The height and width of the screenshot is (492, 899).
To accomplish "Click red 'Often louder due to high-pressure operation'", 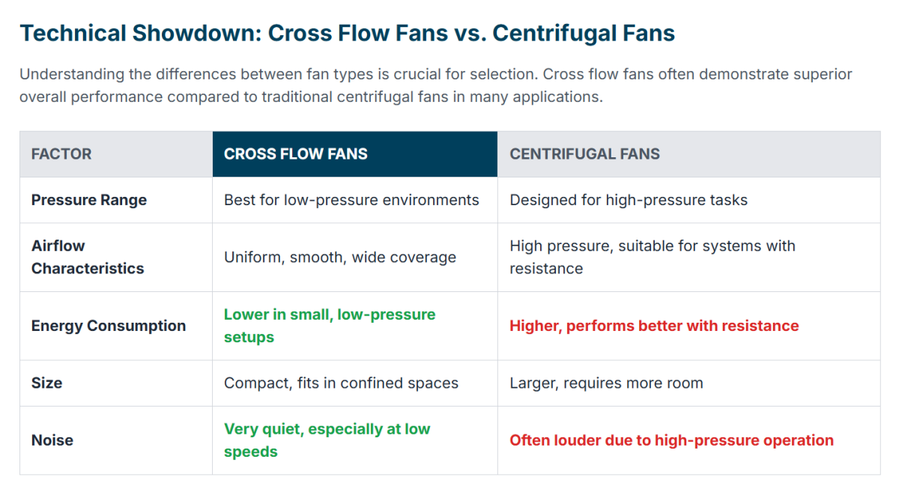I will (671, 440).
